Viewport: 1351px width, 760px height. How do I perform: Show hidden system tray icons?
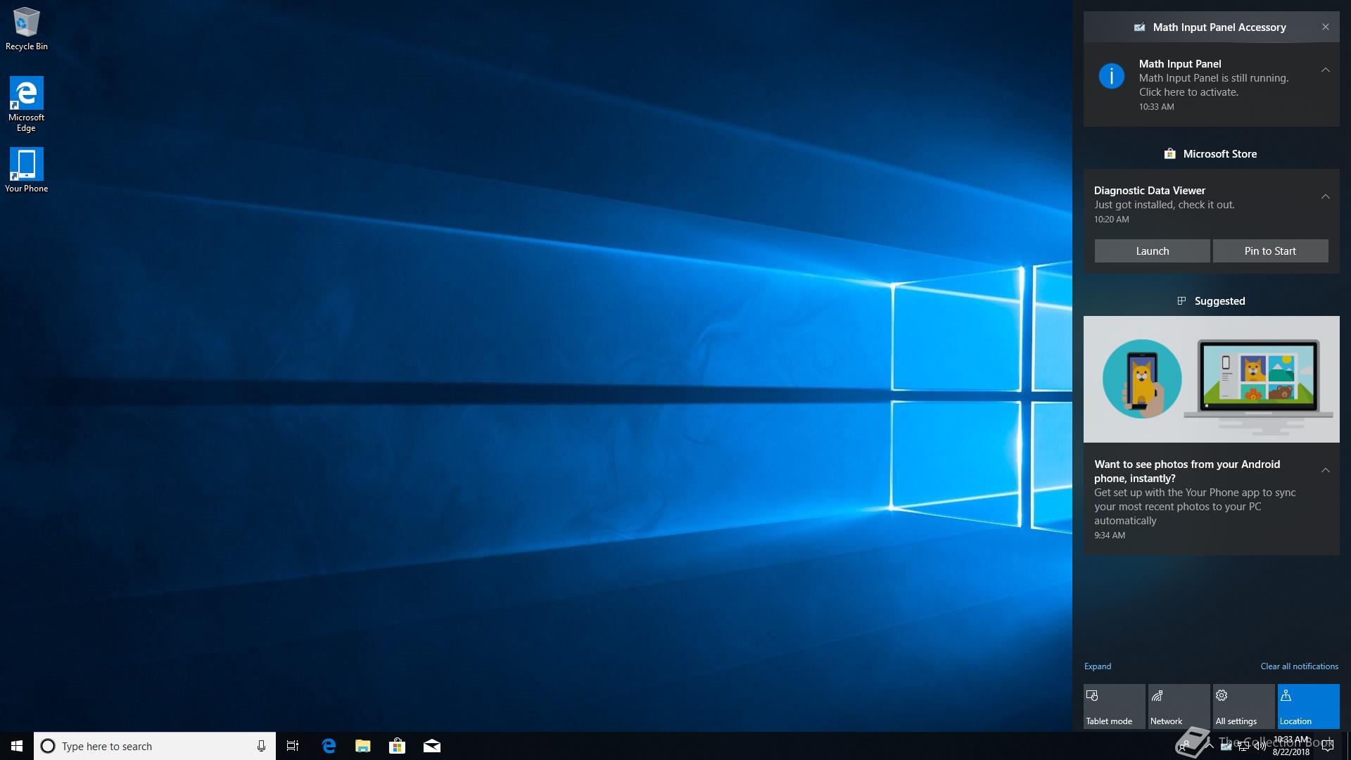click(x=1210, y=746)
